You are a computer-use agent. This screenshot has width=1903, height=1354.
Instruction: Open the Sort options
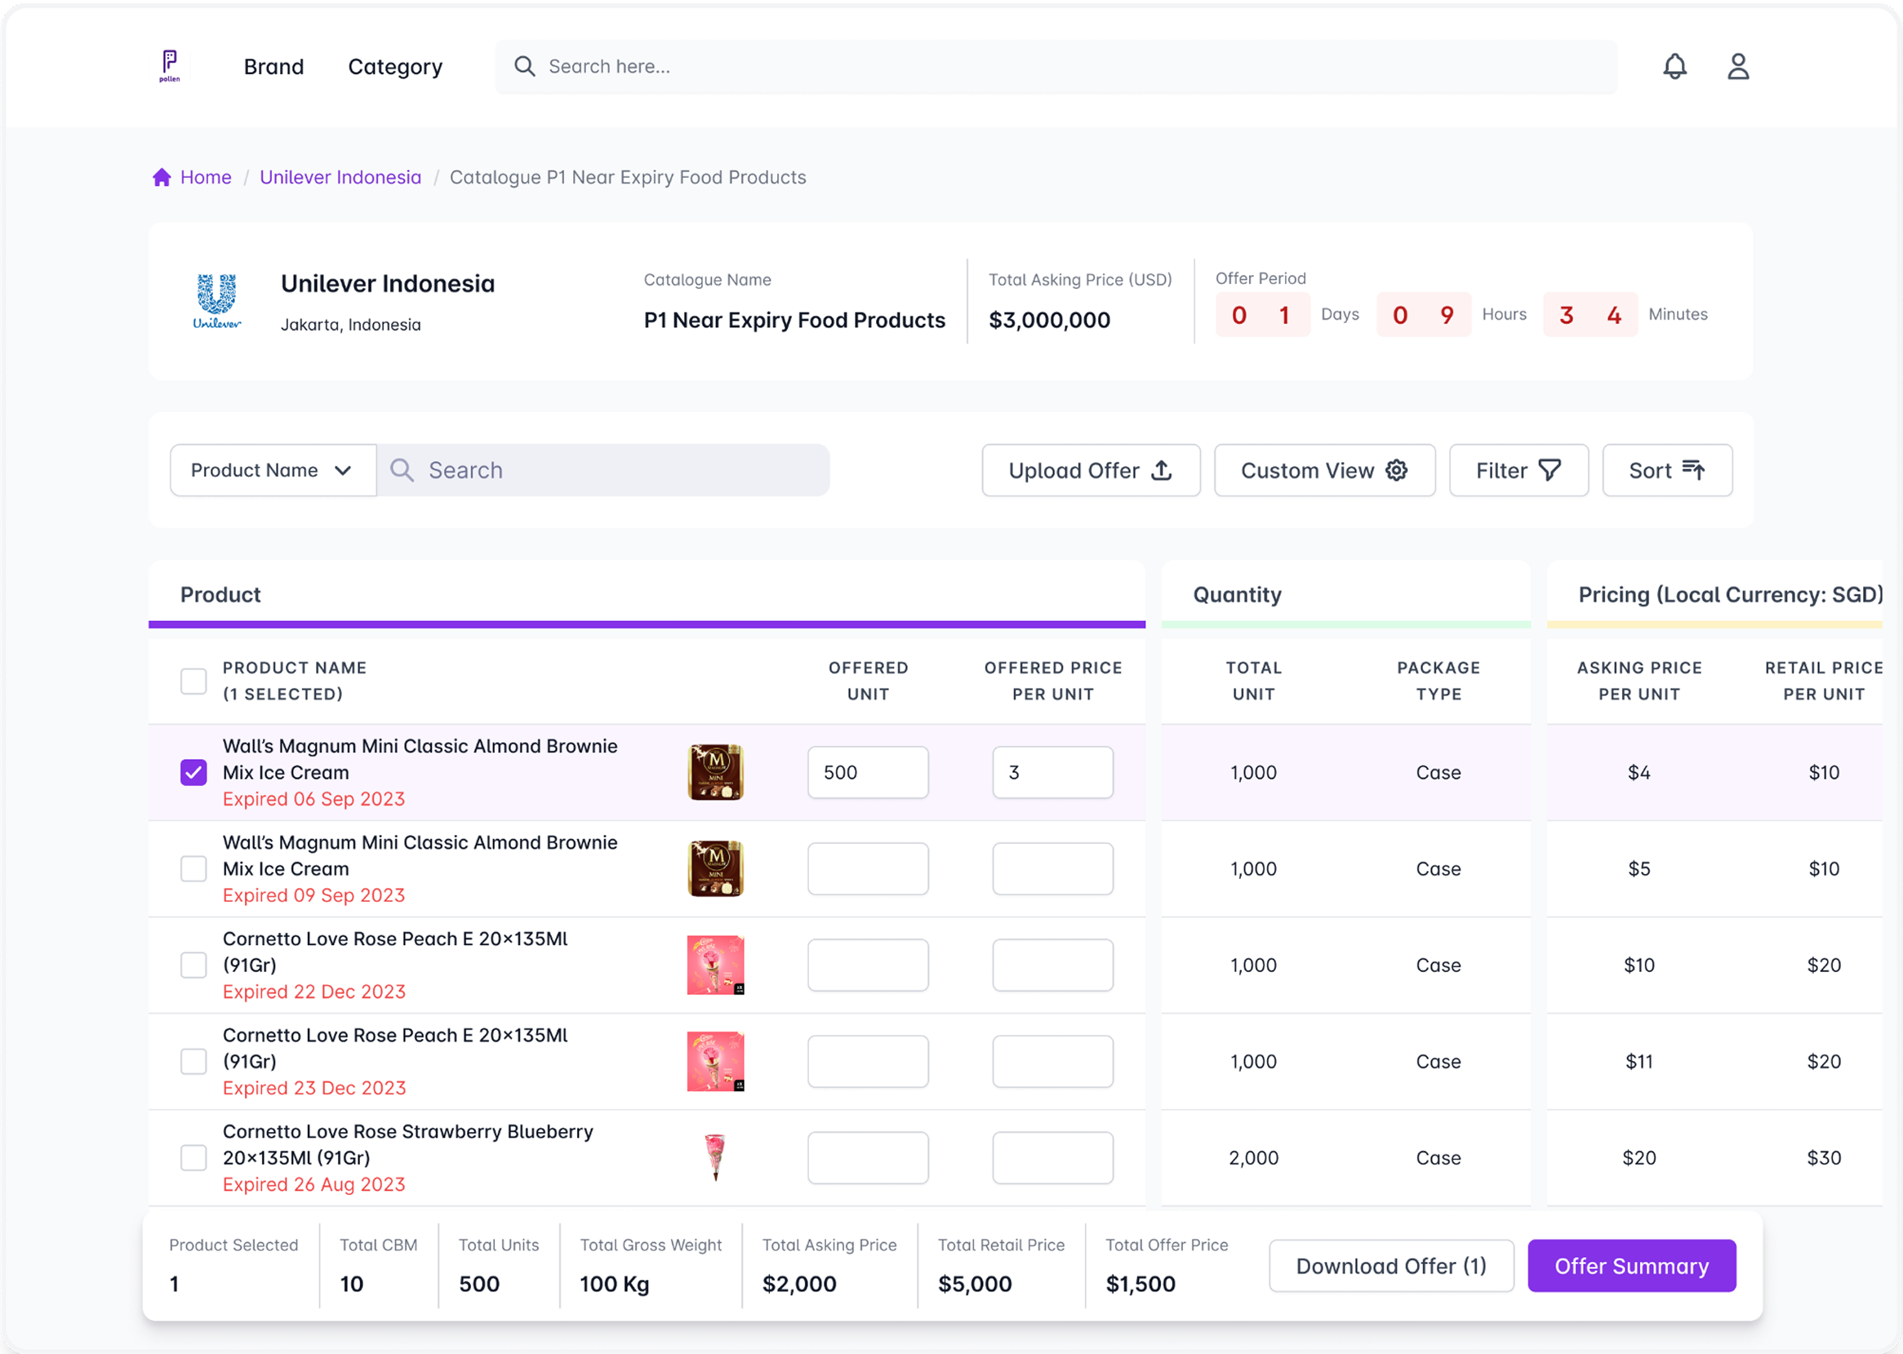click(1667, 470)
